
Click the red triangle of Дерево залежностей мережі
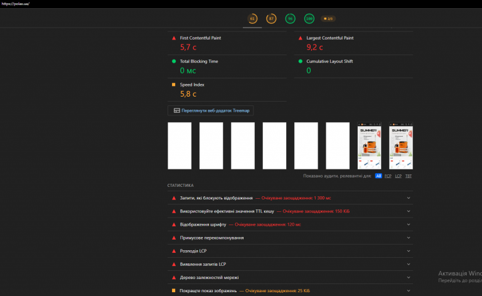point(174,277)
